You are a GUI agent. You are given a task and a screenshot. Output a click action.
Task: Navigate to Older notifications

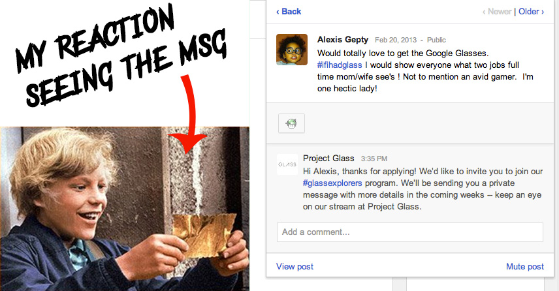(x=531, y=11)
